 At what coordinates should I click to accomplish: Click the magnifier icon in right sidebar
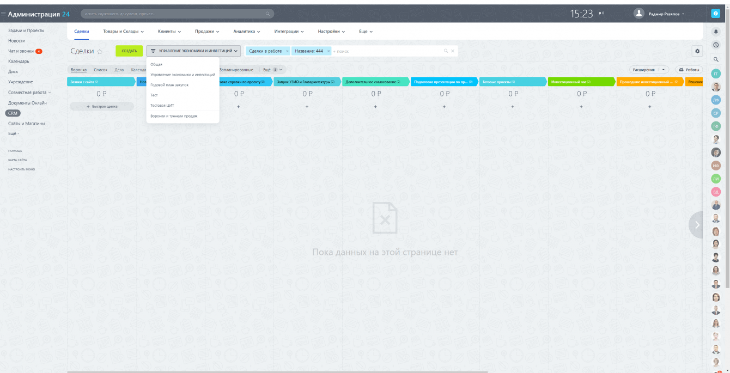coord(716,59)
